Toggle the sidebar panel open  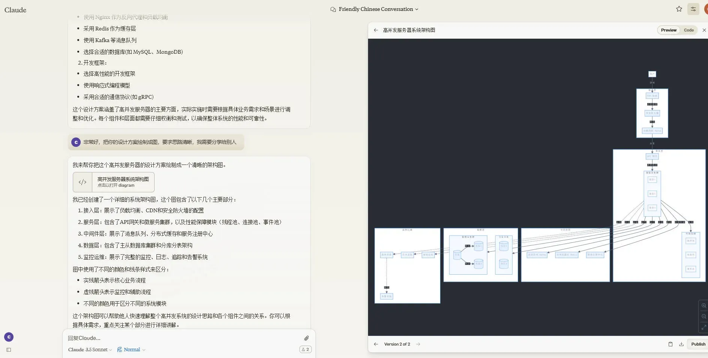pos(9,350)
